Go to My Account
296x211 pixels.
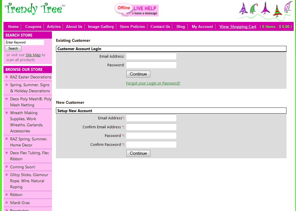point(202,27)
